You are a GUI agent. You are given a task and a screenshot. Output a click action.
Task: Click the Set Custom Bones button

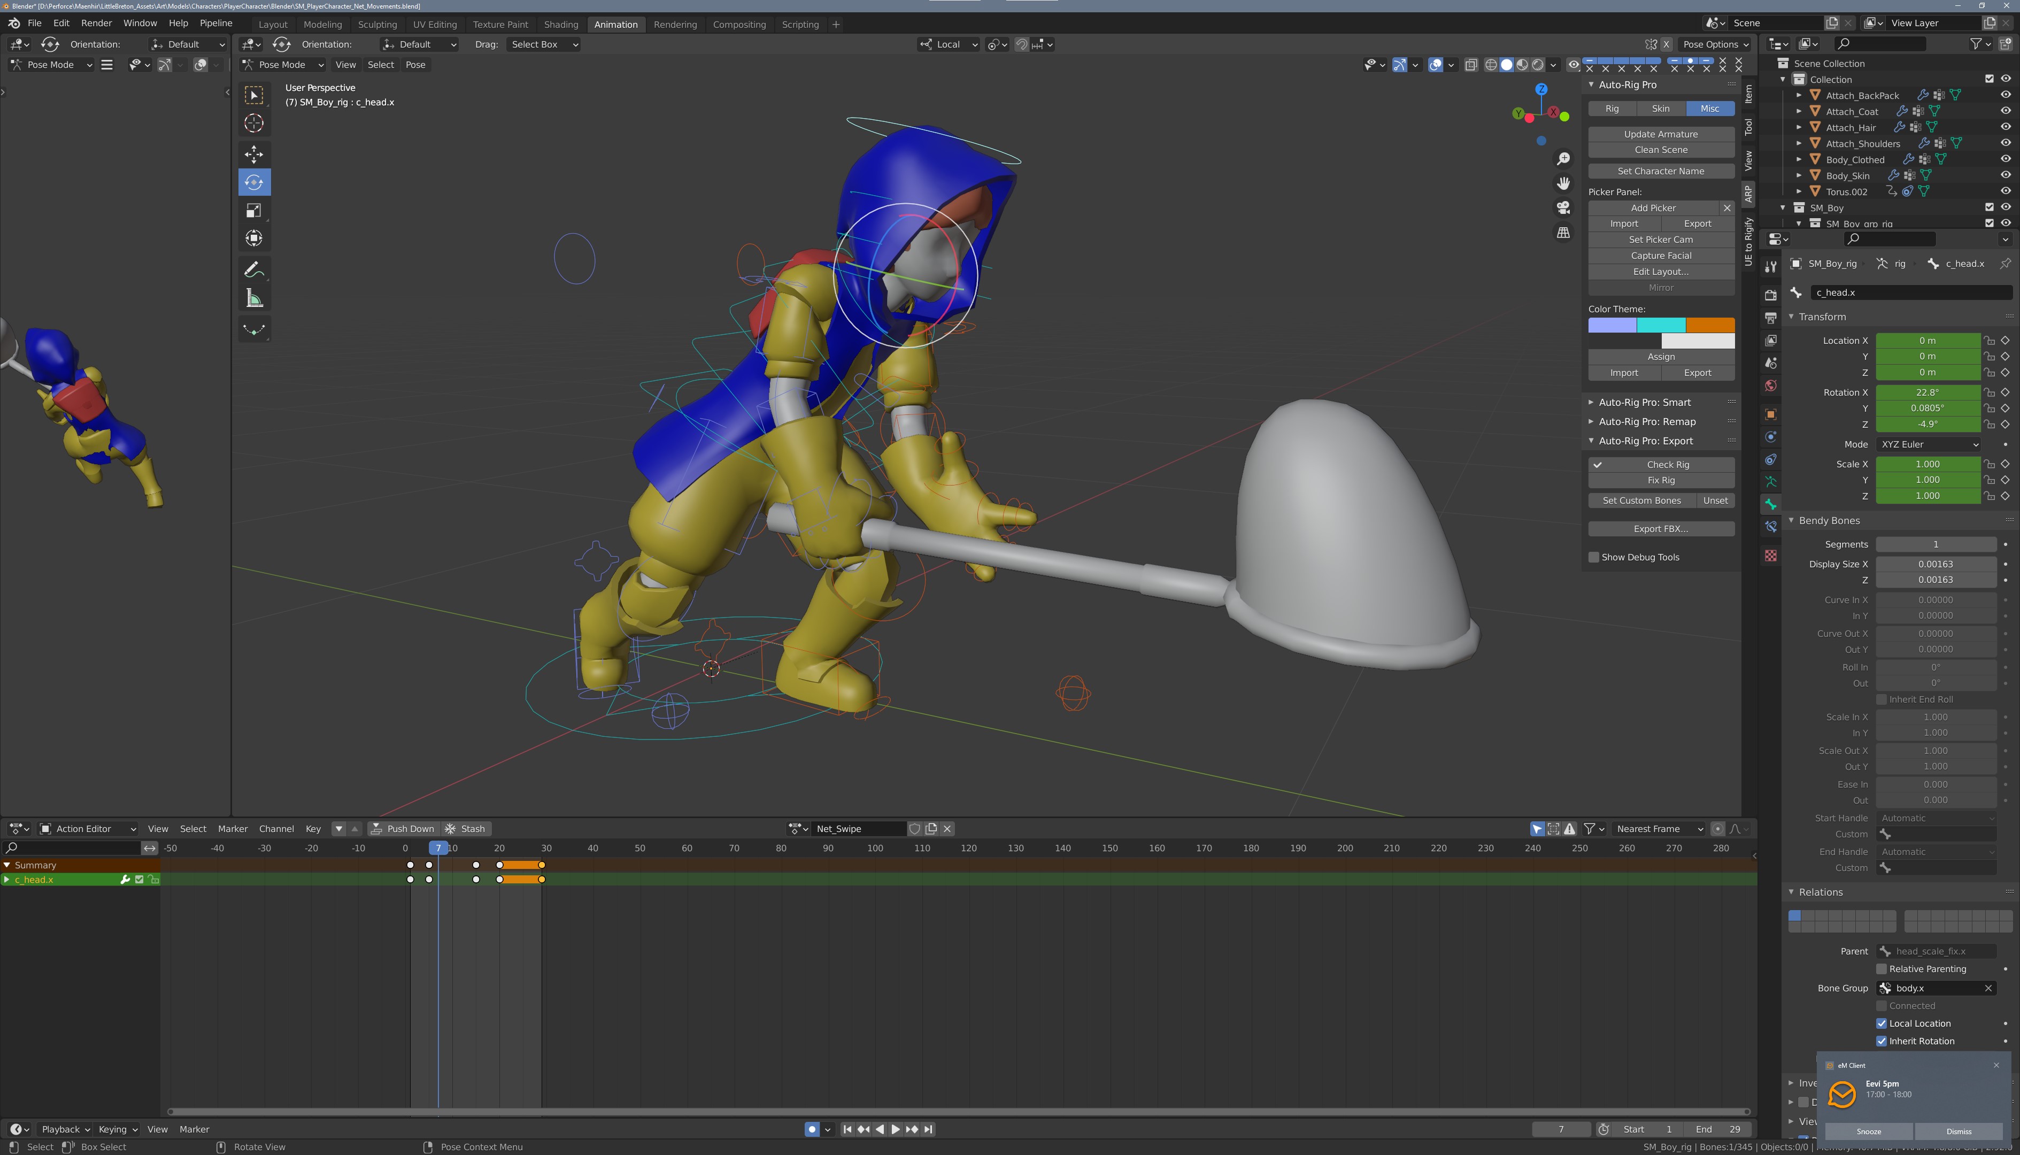1641,500
